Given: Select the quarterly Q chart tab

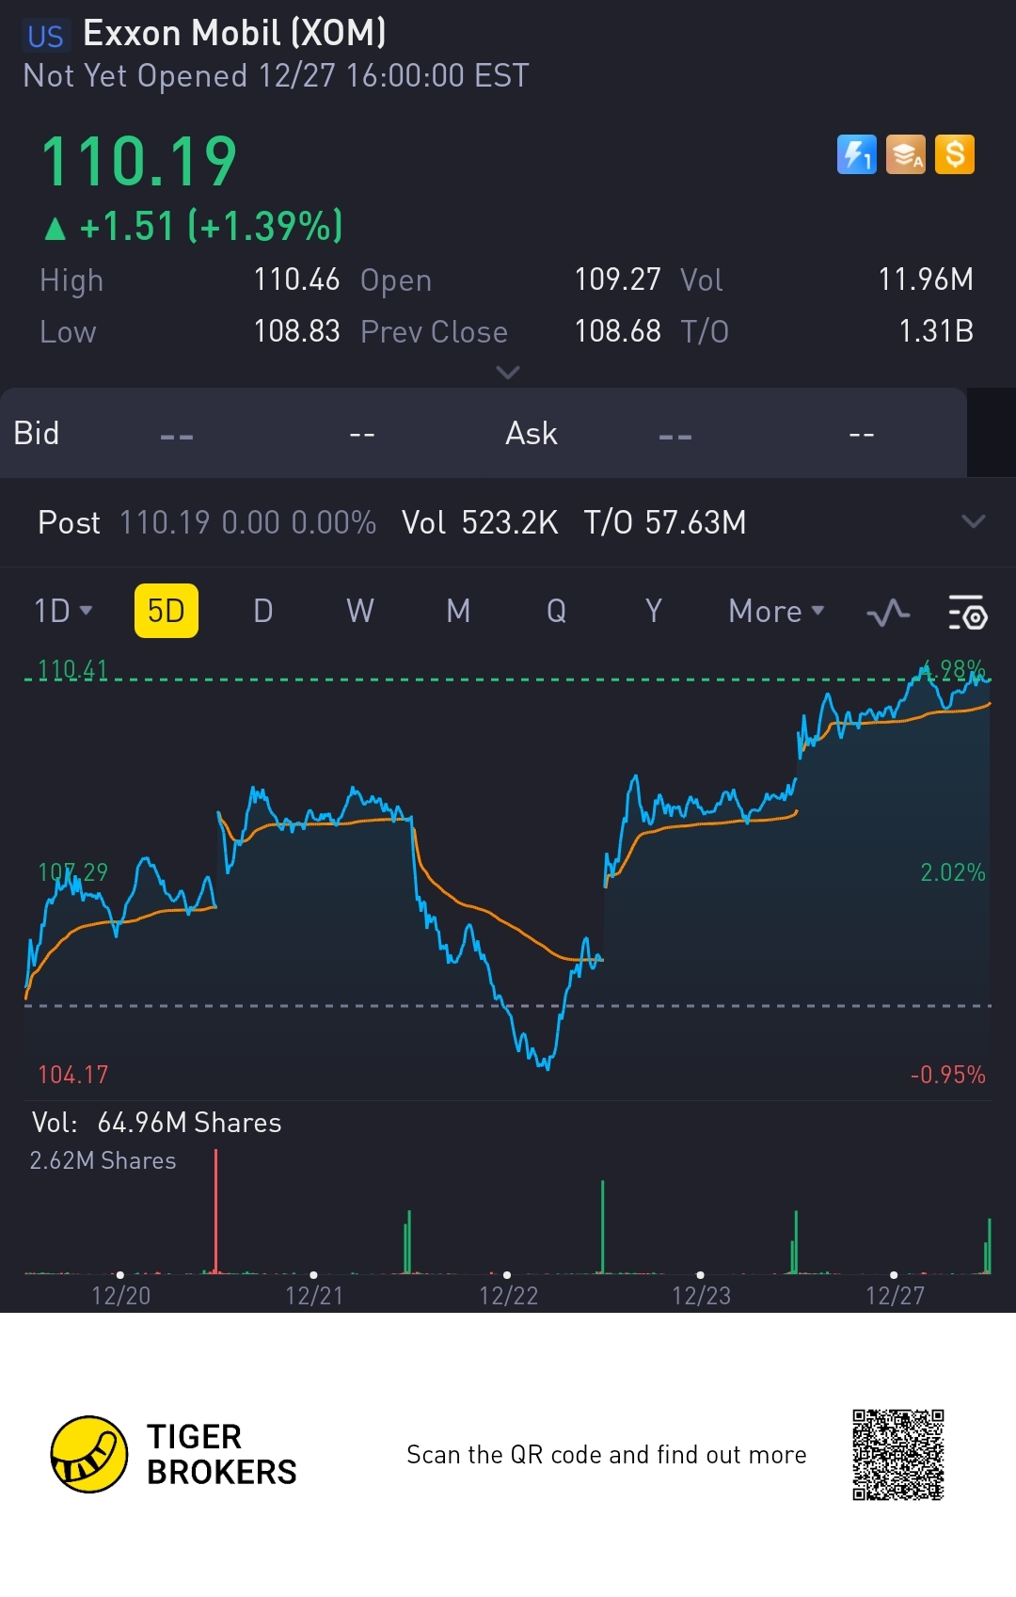Looking at the screenshot, I should point(556,612).
